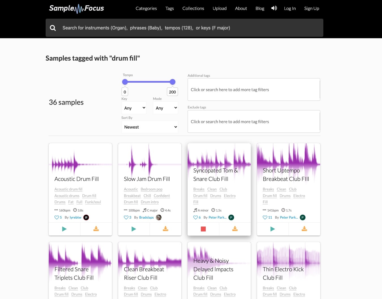Open Bradslaps user profile
Viewport: 382px width, 299px height.
[x=147, y=217]
